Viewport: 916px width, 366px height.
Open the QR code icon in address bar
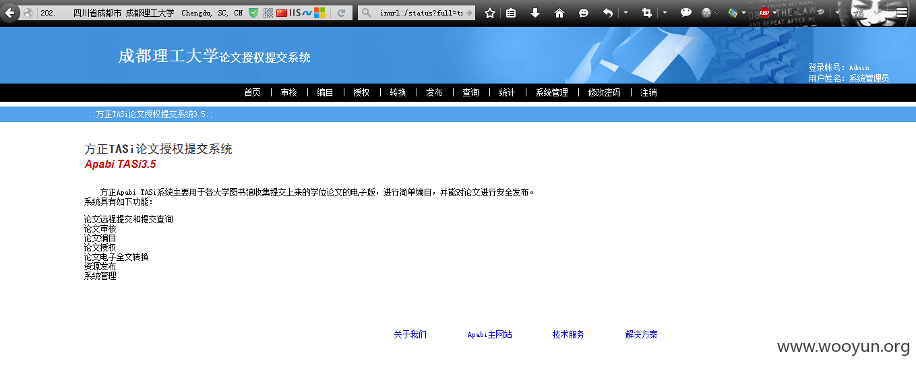pos(268,13)
